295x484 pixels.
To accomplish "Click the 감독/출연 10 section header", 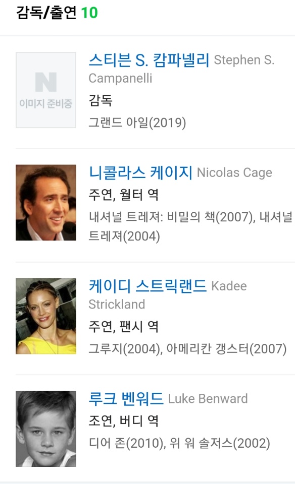I will 57,13.
